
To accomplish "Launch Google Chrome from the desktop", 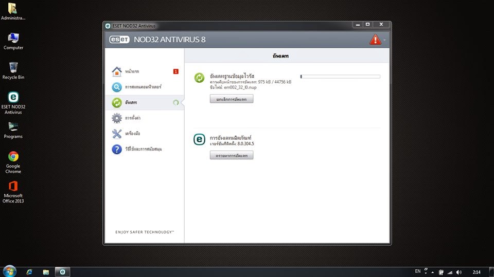I will coord(13,162).
